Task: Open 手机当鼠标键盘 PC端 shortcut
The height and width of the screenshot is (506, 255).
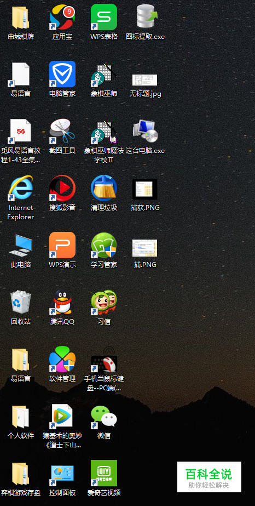Action: click(104, 360)
